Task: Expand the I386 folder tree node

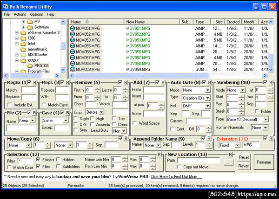Action: pyautogui.click(x=17, y=39)
